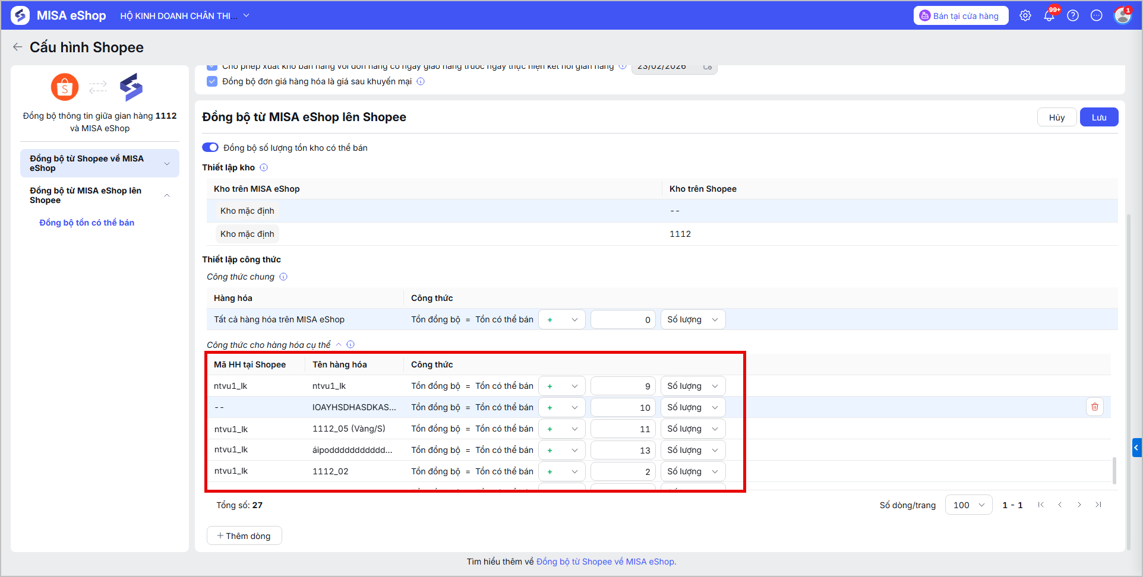Click info icon next to Công thức chung
The height and width of the screenshot is (577, 1143).
(x=283, y=277)
